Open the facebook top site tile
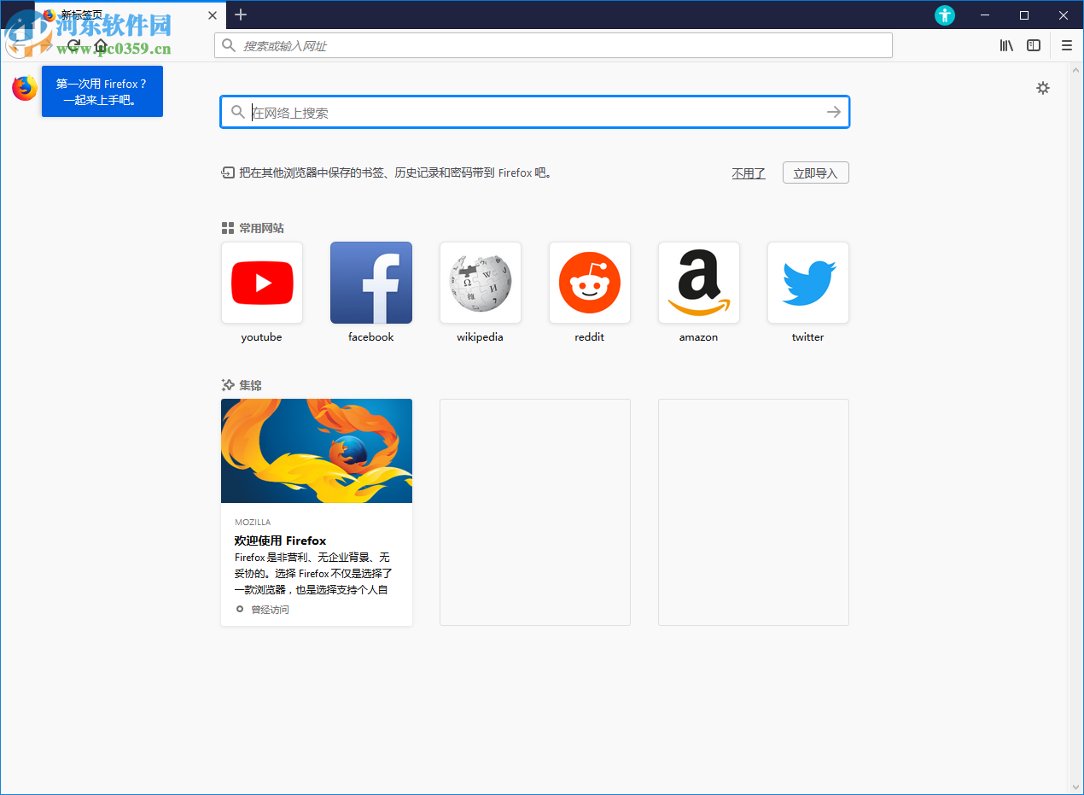 coord(371,283)
